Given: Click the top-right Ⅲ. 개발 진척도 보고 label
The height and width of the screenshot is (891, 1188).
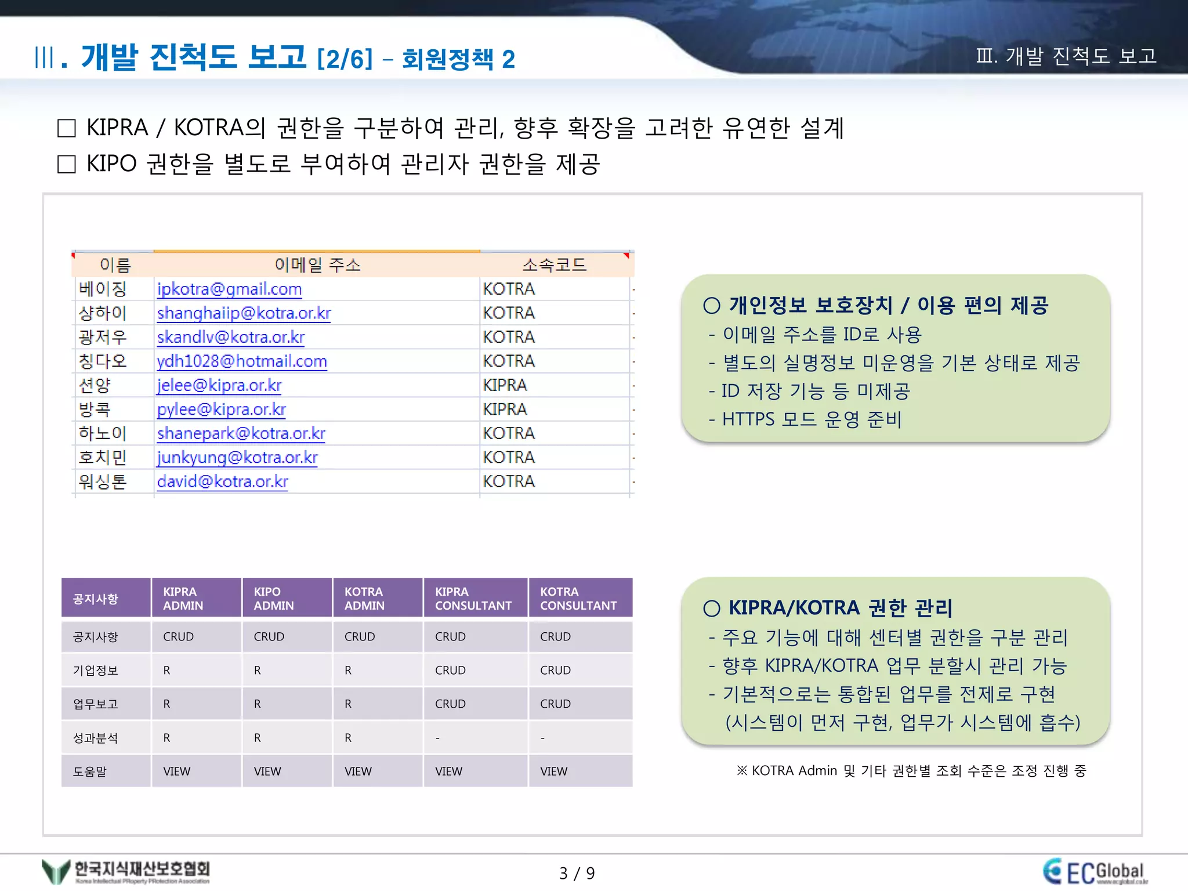Looking at the screenshot, I should click(x=1066, y=56).
